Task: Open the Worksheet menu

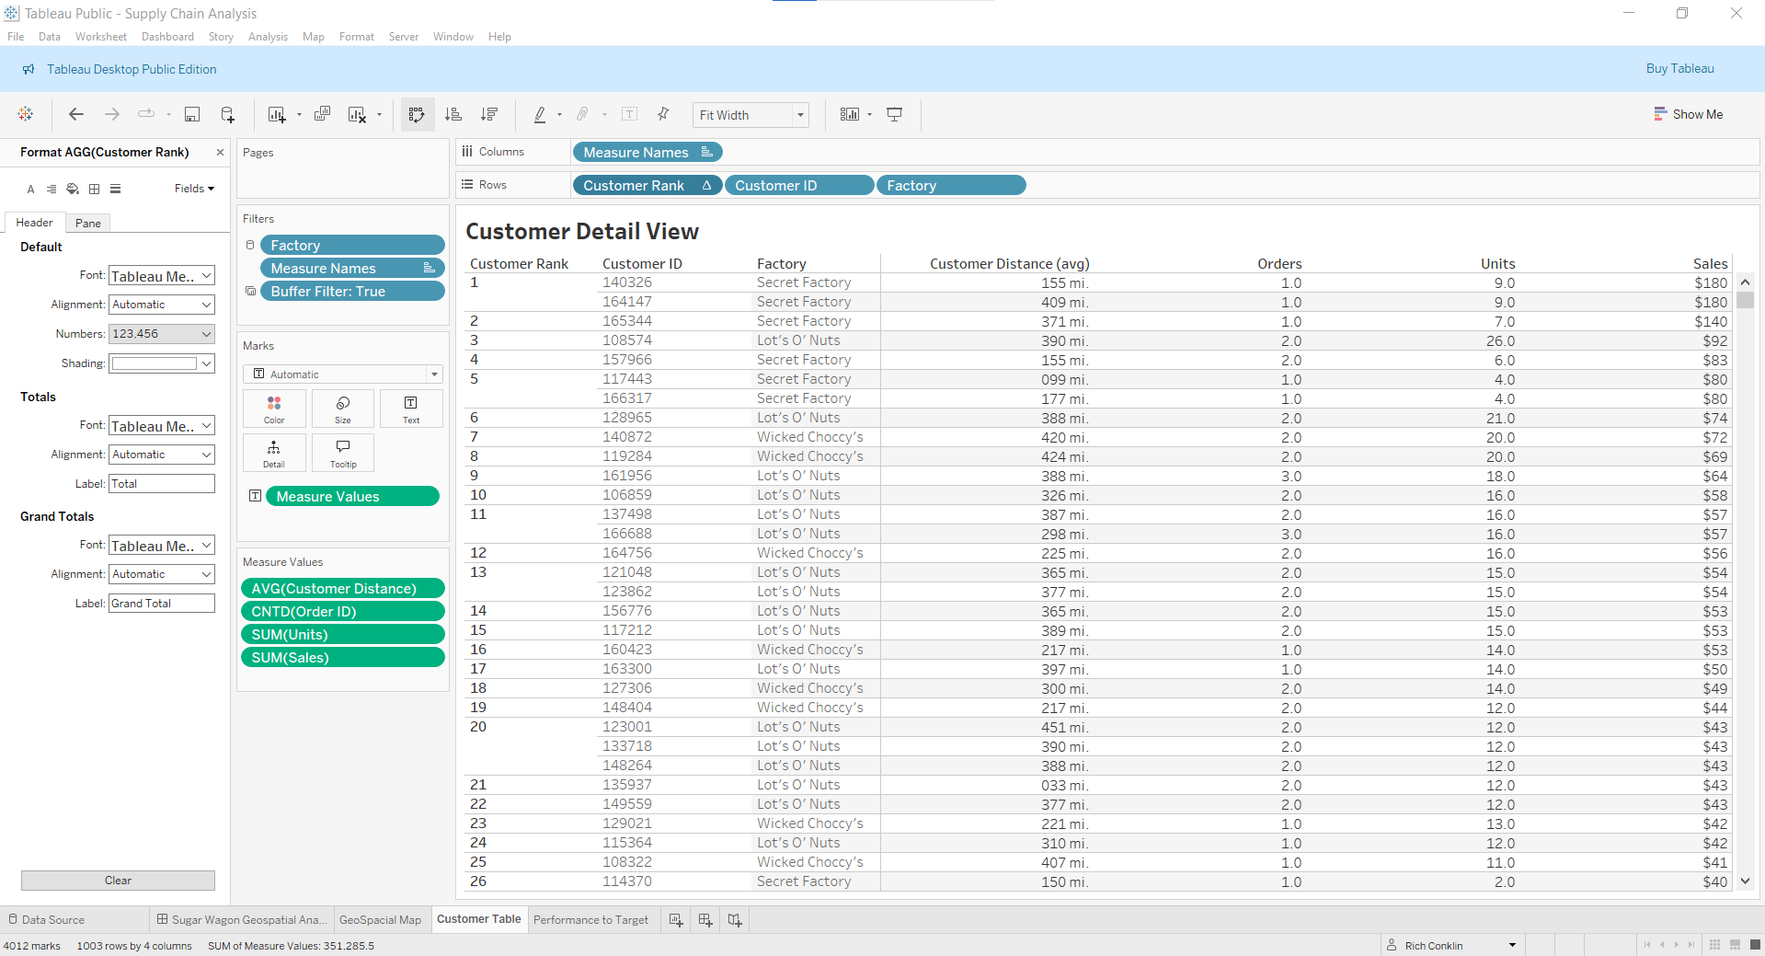Action: [x=101, y=37]
